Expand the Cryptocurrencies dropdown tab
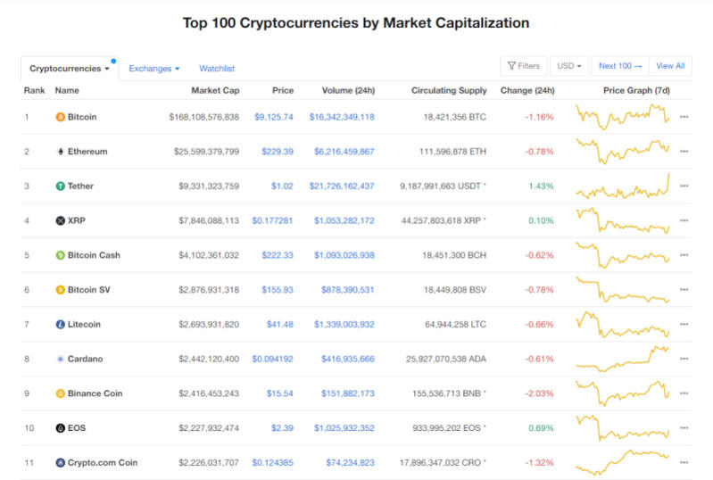This screenshot has height=480, width=713. click(70, 68)
